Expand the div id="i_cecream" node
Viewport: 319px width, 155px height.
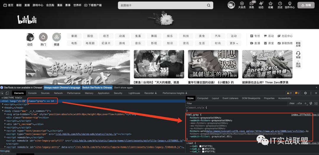point(5,124)
